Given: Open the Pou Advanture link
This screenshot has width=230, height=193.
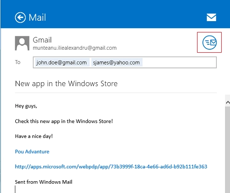Looking at the screenshot, I should pyautogui.click(x=32, y=152).
